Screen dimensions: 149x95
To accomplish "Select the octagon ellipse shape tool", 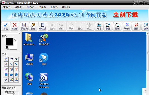I will pos(16,75).
